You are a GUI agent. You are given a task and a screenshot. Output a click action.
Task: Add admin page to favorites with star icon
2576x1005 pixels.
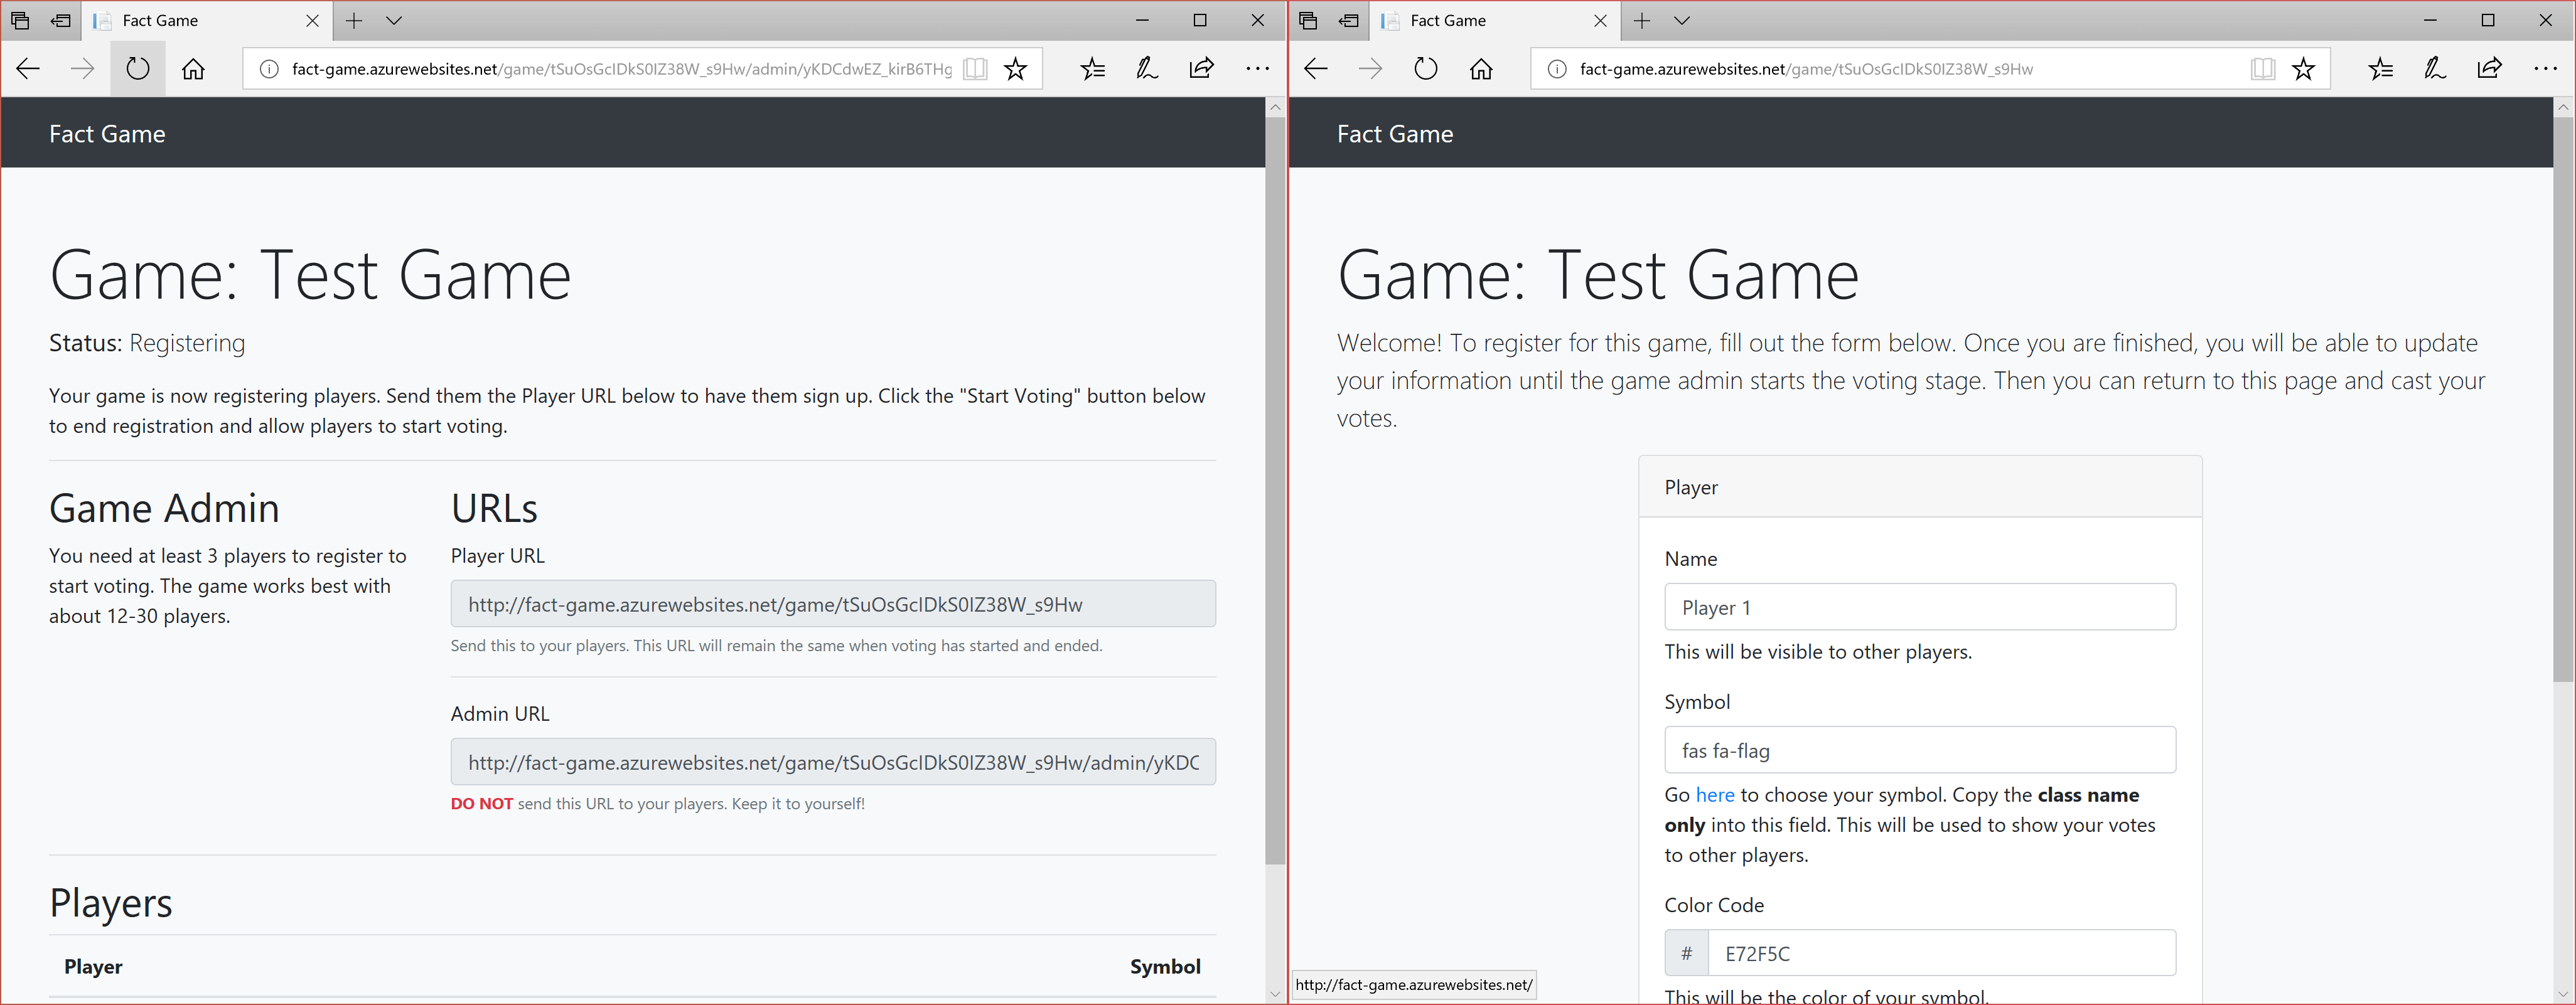coord(1015,69)
